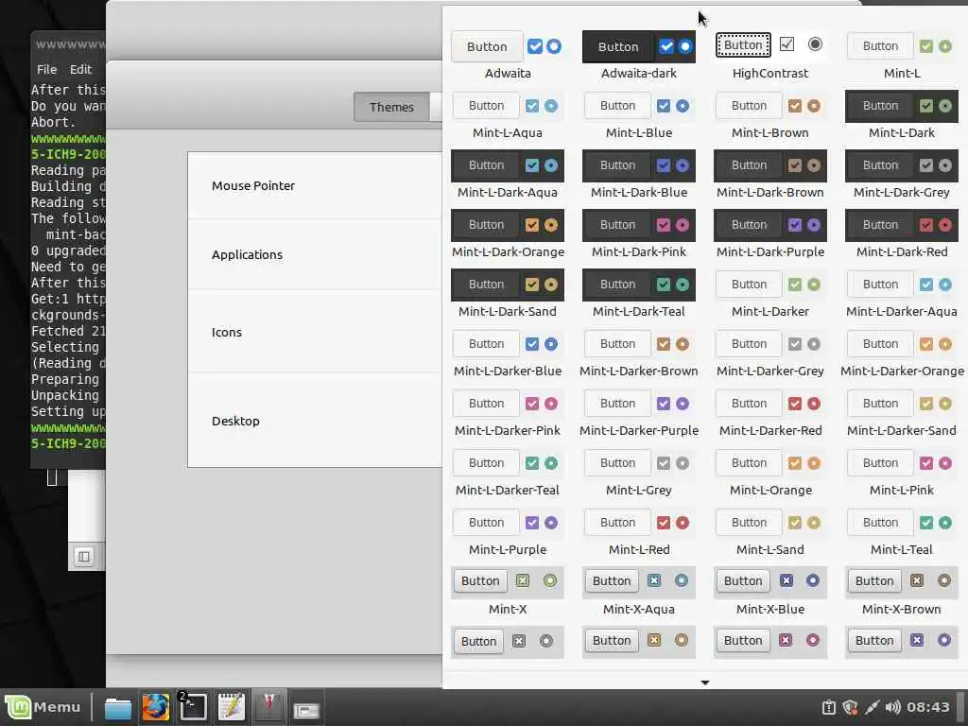968x726 pixels.
Task: Click the rightmost window icon in panel launcher area
Action: [x=306, y=710]
